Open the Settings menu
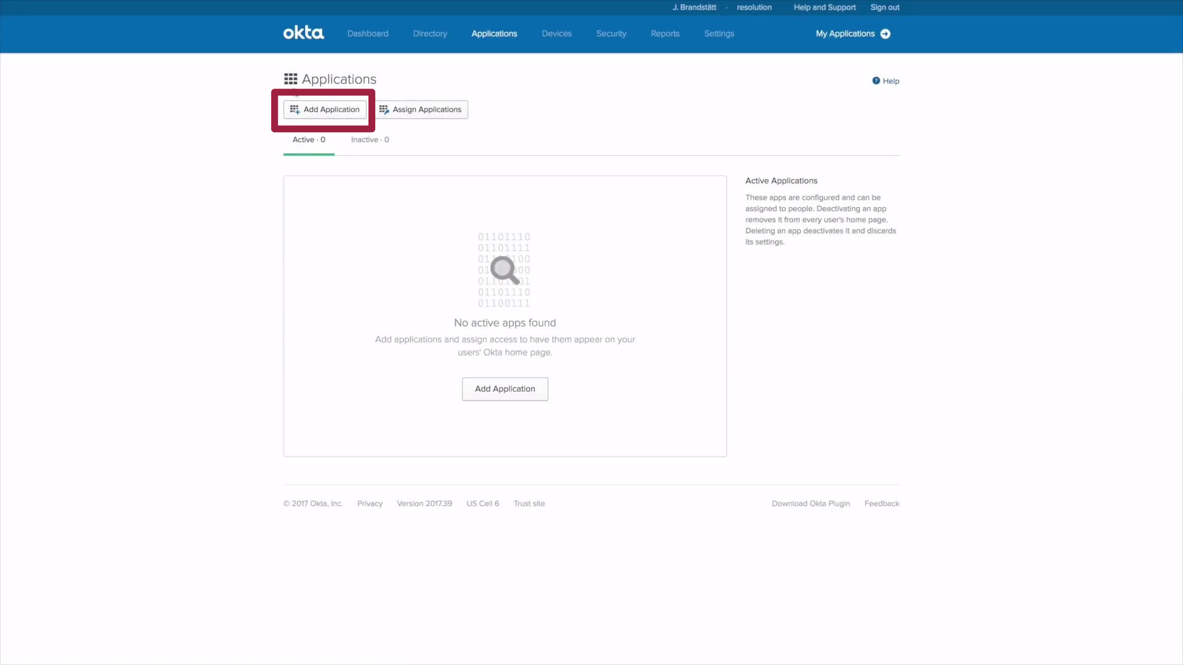The width and height of the screenshot is (1183, 665). point(719,34)
